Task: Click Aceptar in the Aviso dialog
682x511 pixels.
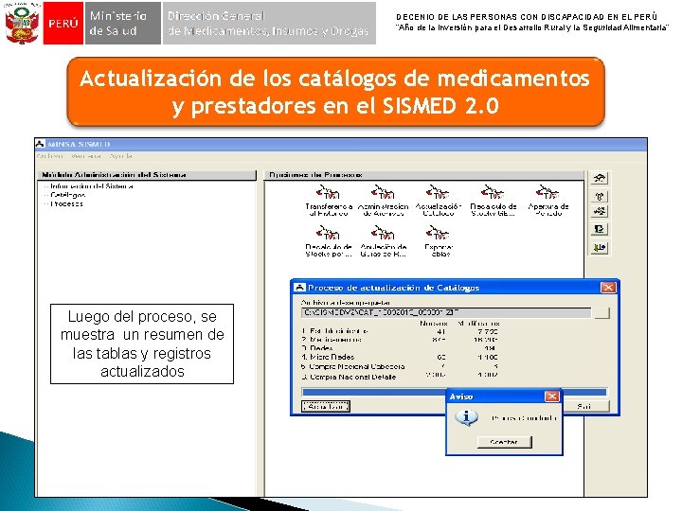Action: click(504, 442)
